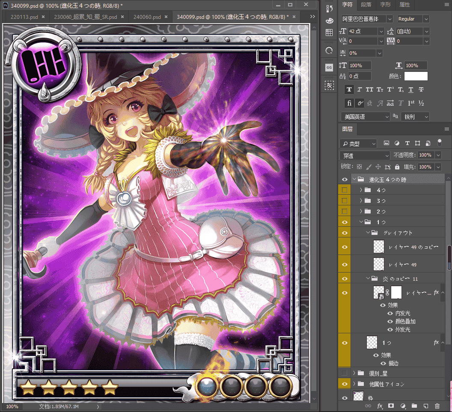This screenshot has height=412, width=452.
Task: Lock layer position with move icon
Action: point(378,167)
